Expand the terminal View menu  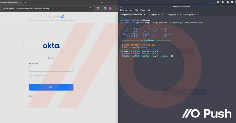pyautogui.click(x=142, y=10)
